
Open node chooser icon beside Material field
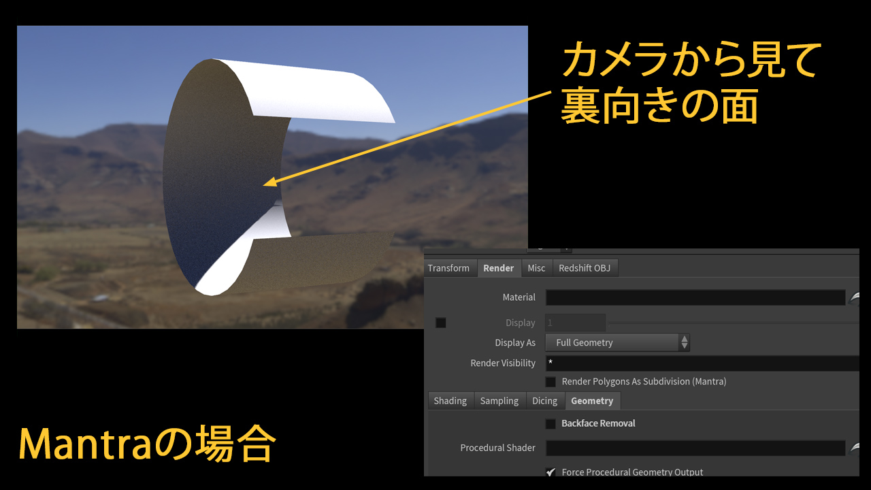coord(855,297)
